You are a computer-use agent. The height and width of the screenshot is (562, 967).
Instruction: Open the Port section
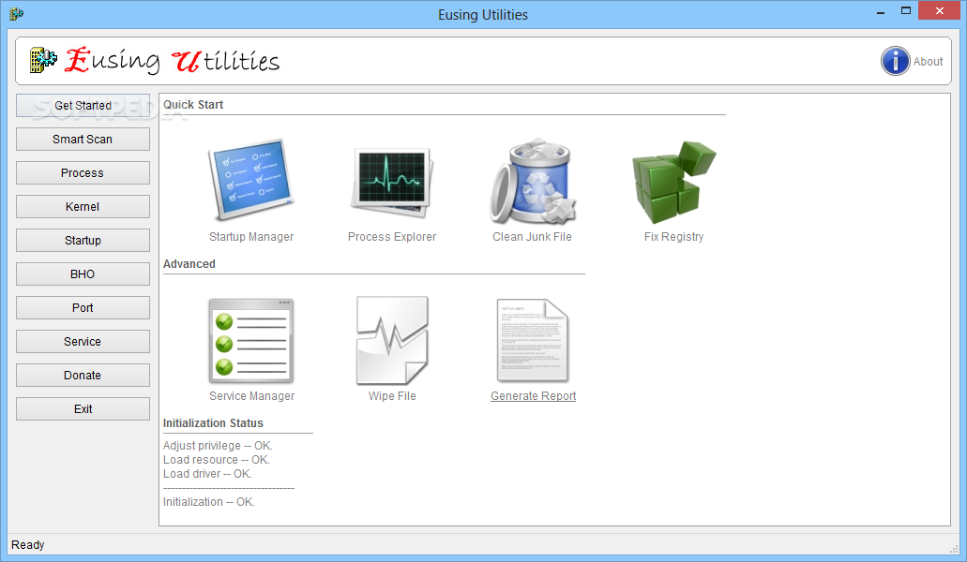(83, 308)
